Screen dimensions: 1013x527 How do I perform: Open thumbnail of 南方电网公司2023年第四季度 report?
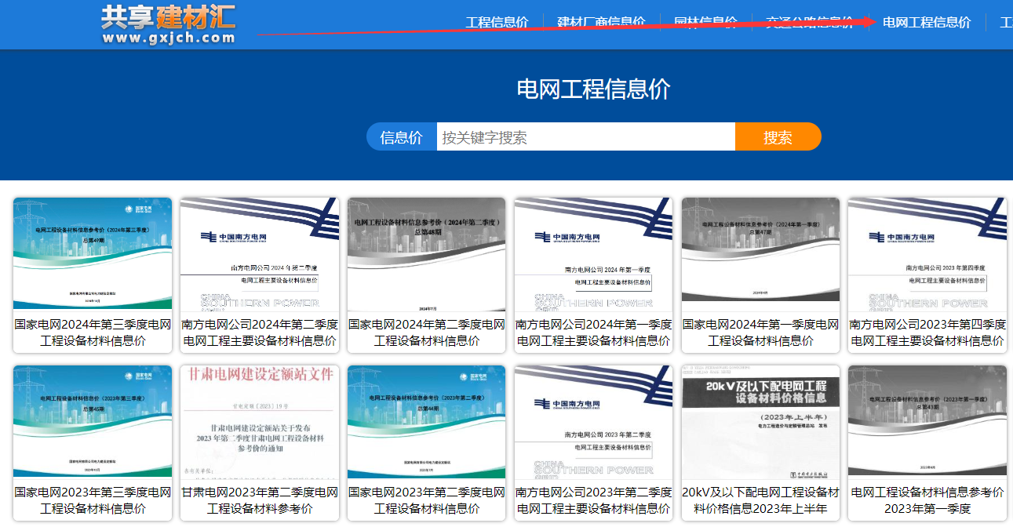[927, 254]
